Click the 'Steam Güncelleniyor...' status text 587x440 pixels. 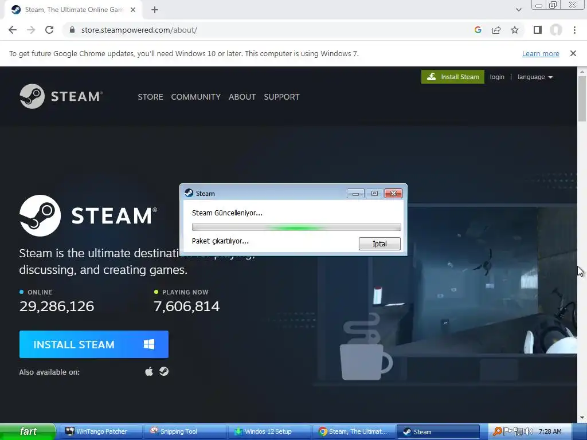[x=227, y=213]
